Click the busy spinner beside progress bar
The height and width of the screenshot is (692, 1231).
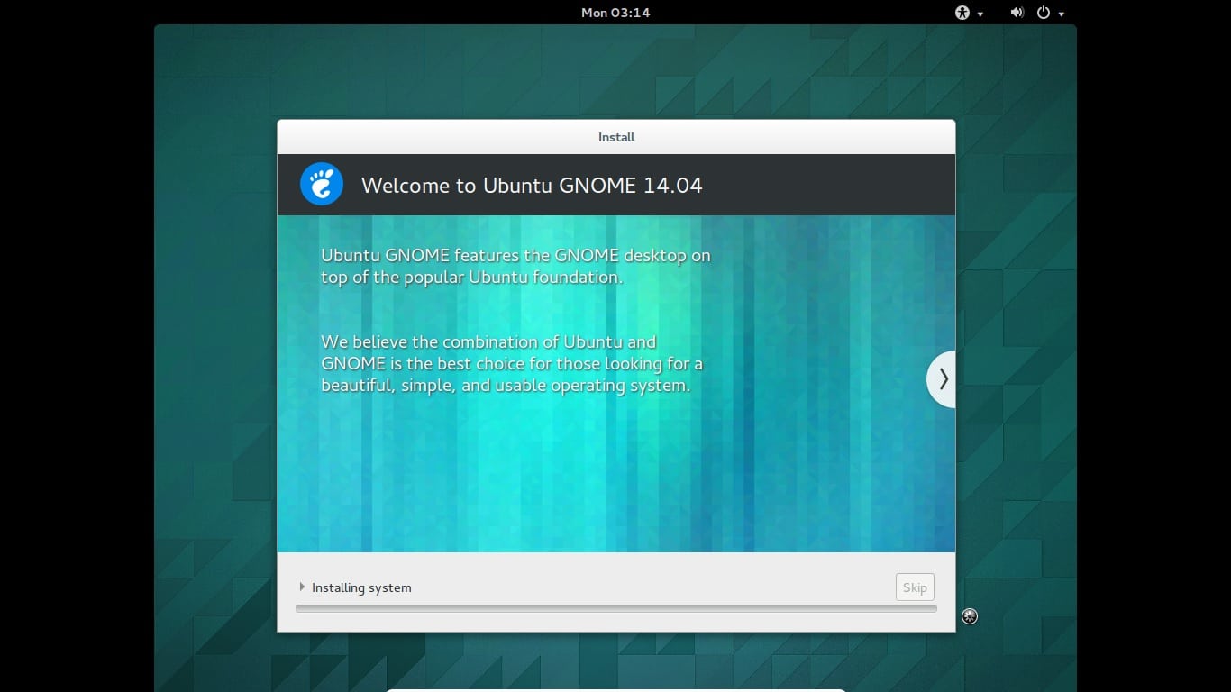point(970,616)
